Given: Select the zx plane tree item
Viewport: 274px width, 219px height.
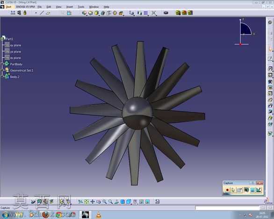Looking at the screenshot, I should 15,58.
